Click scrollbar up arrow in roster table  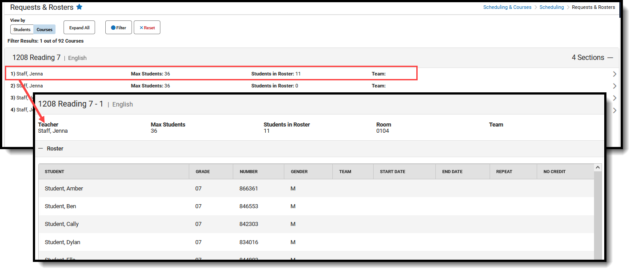tap(598, 168)
